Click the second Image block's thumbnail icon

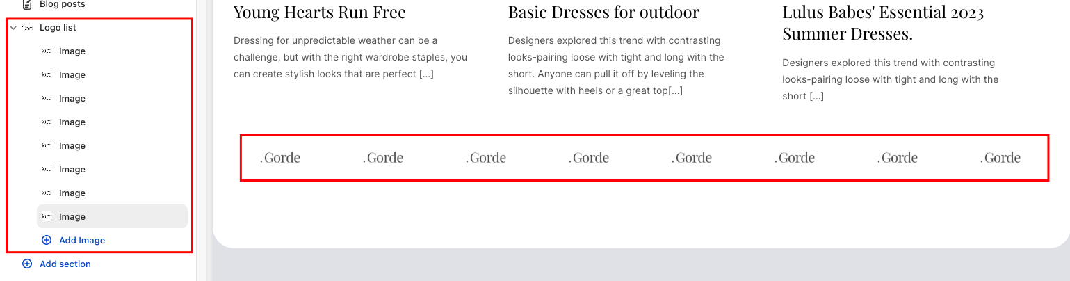click(x=47, y=74)
